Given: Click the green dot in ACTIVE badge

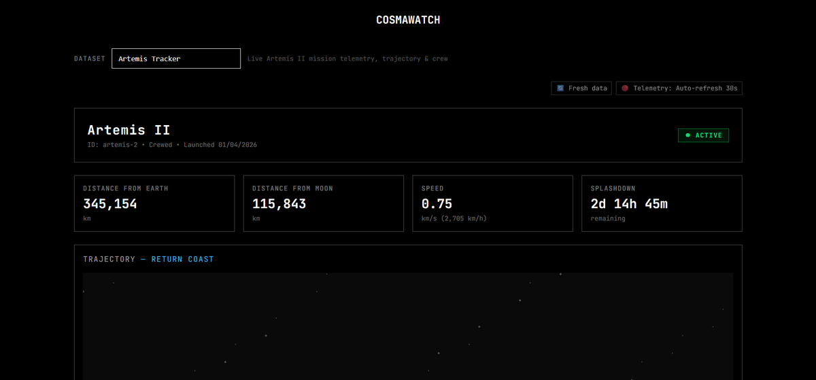Looking at the screenshot, I should click(687, 135).
